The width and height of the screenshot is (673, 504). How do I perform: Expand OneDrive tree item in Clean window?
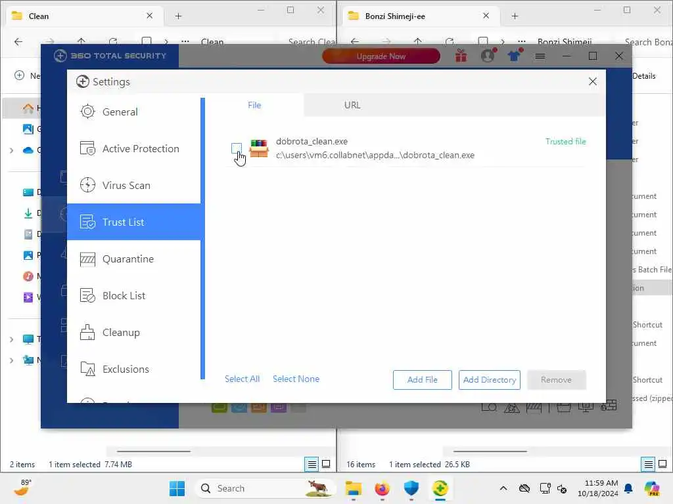(12, 150)
